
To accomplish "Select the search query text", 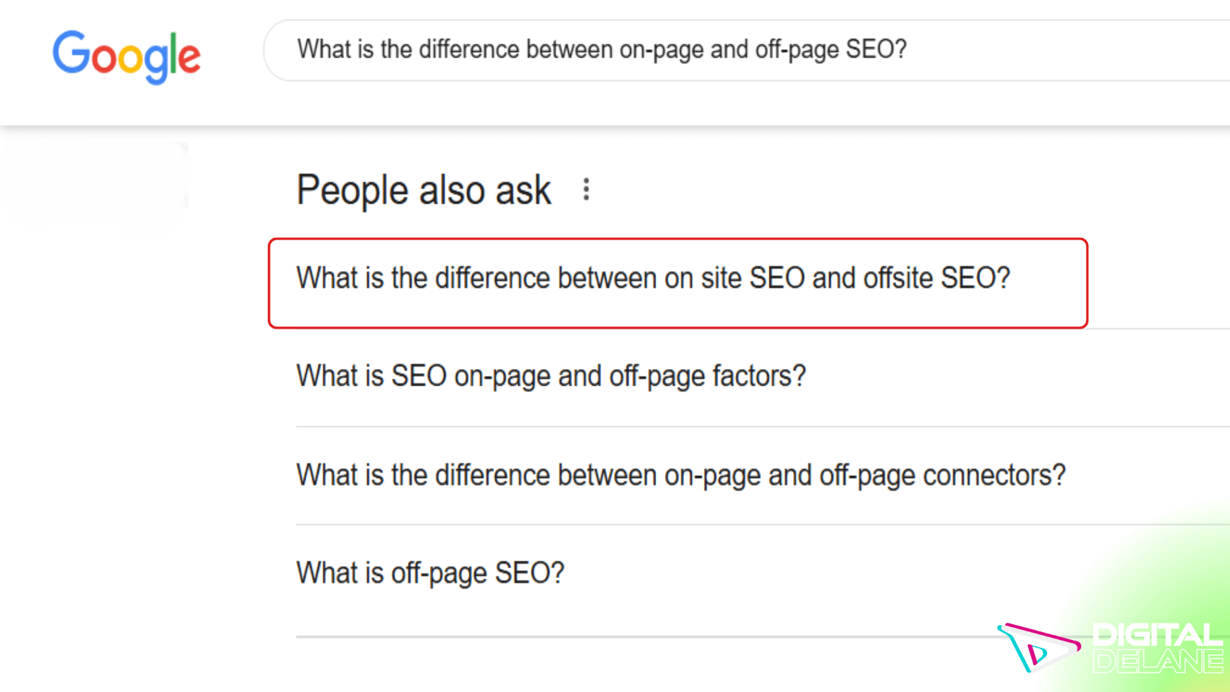I will (601, 49).
